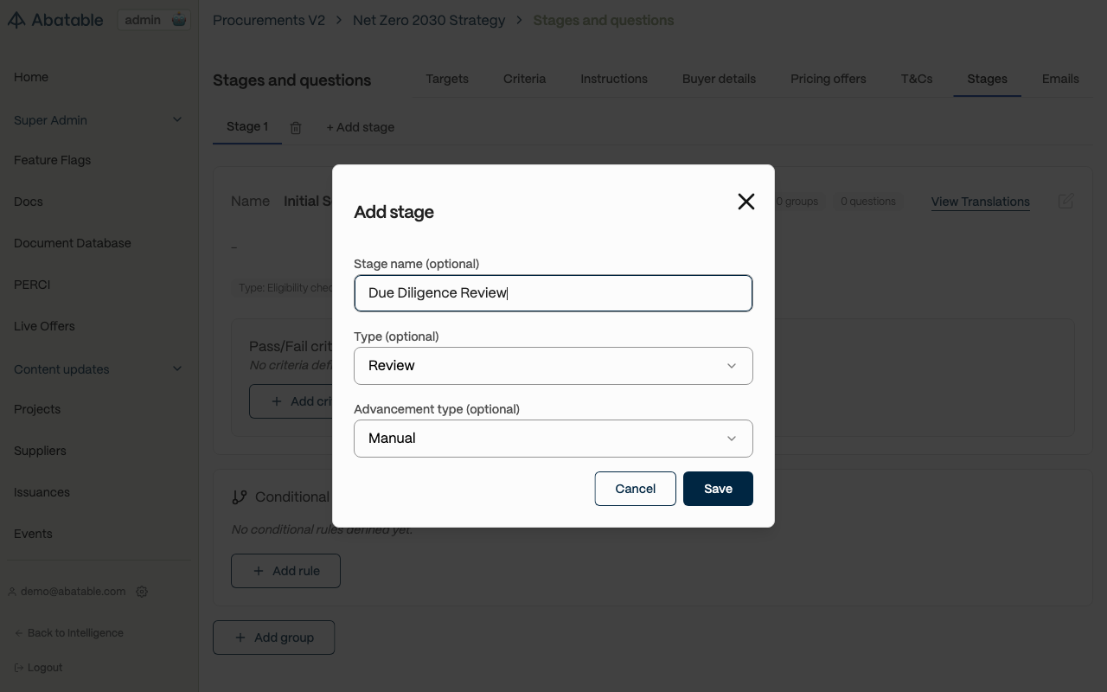Close the Add stage dialog
1107x692 pixels.
tap(746, 202)
